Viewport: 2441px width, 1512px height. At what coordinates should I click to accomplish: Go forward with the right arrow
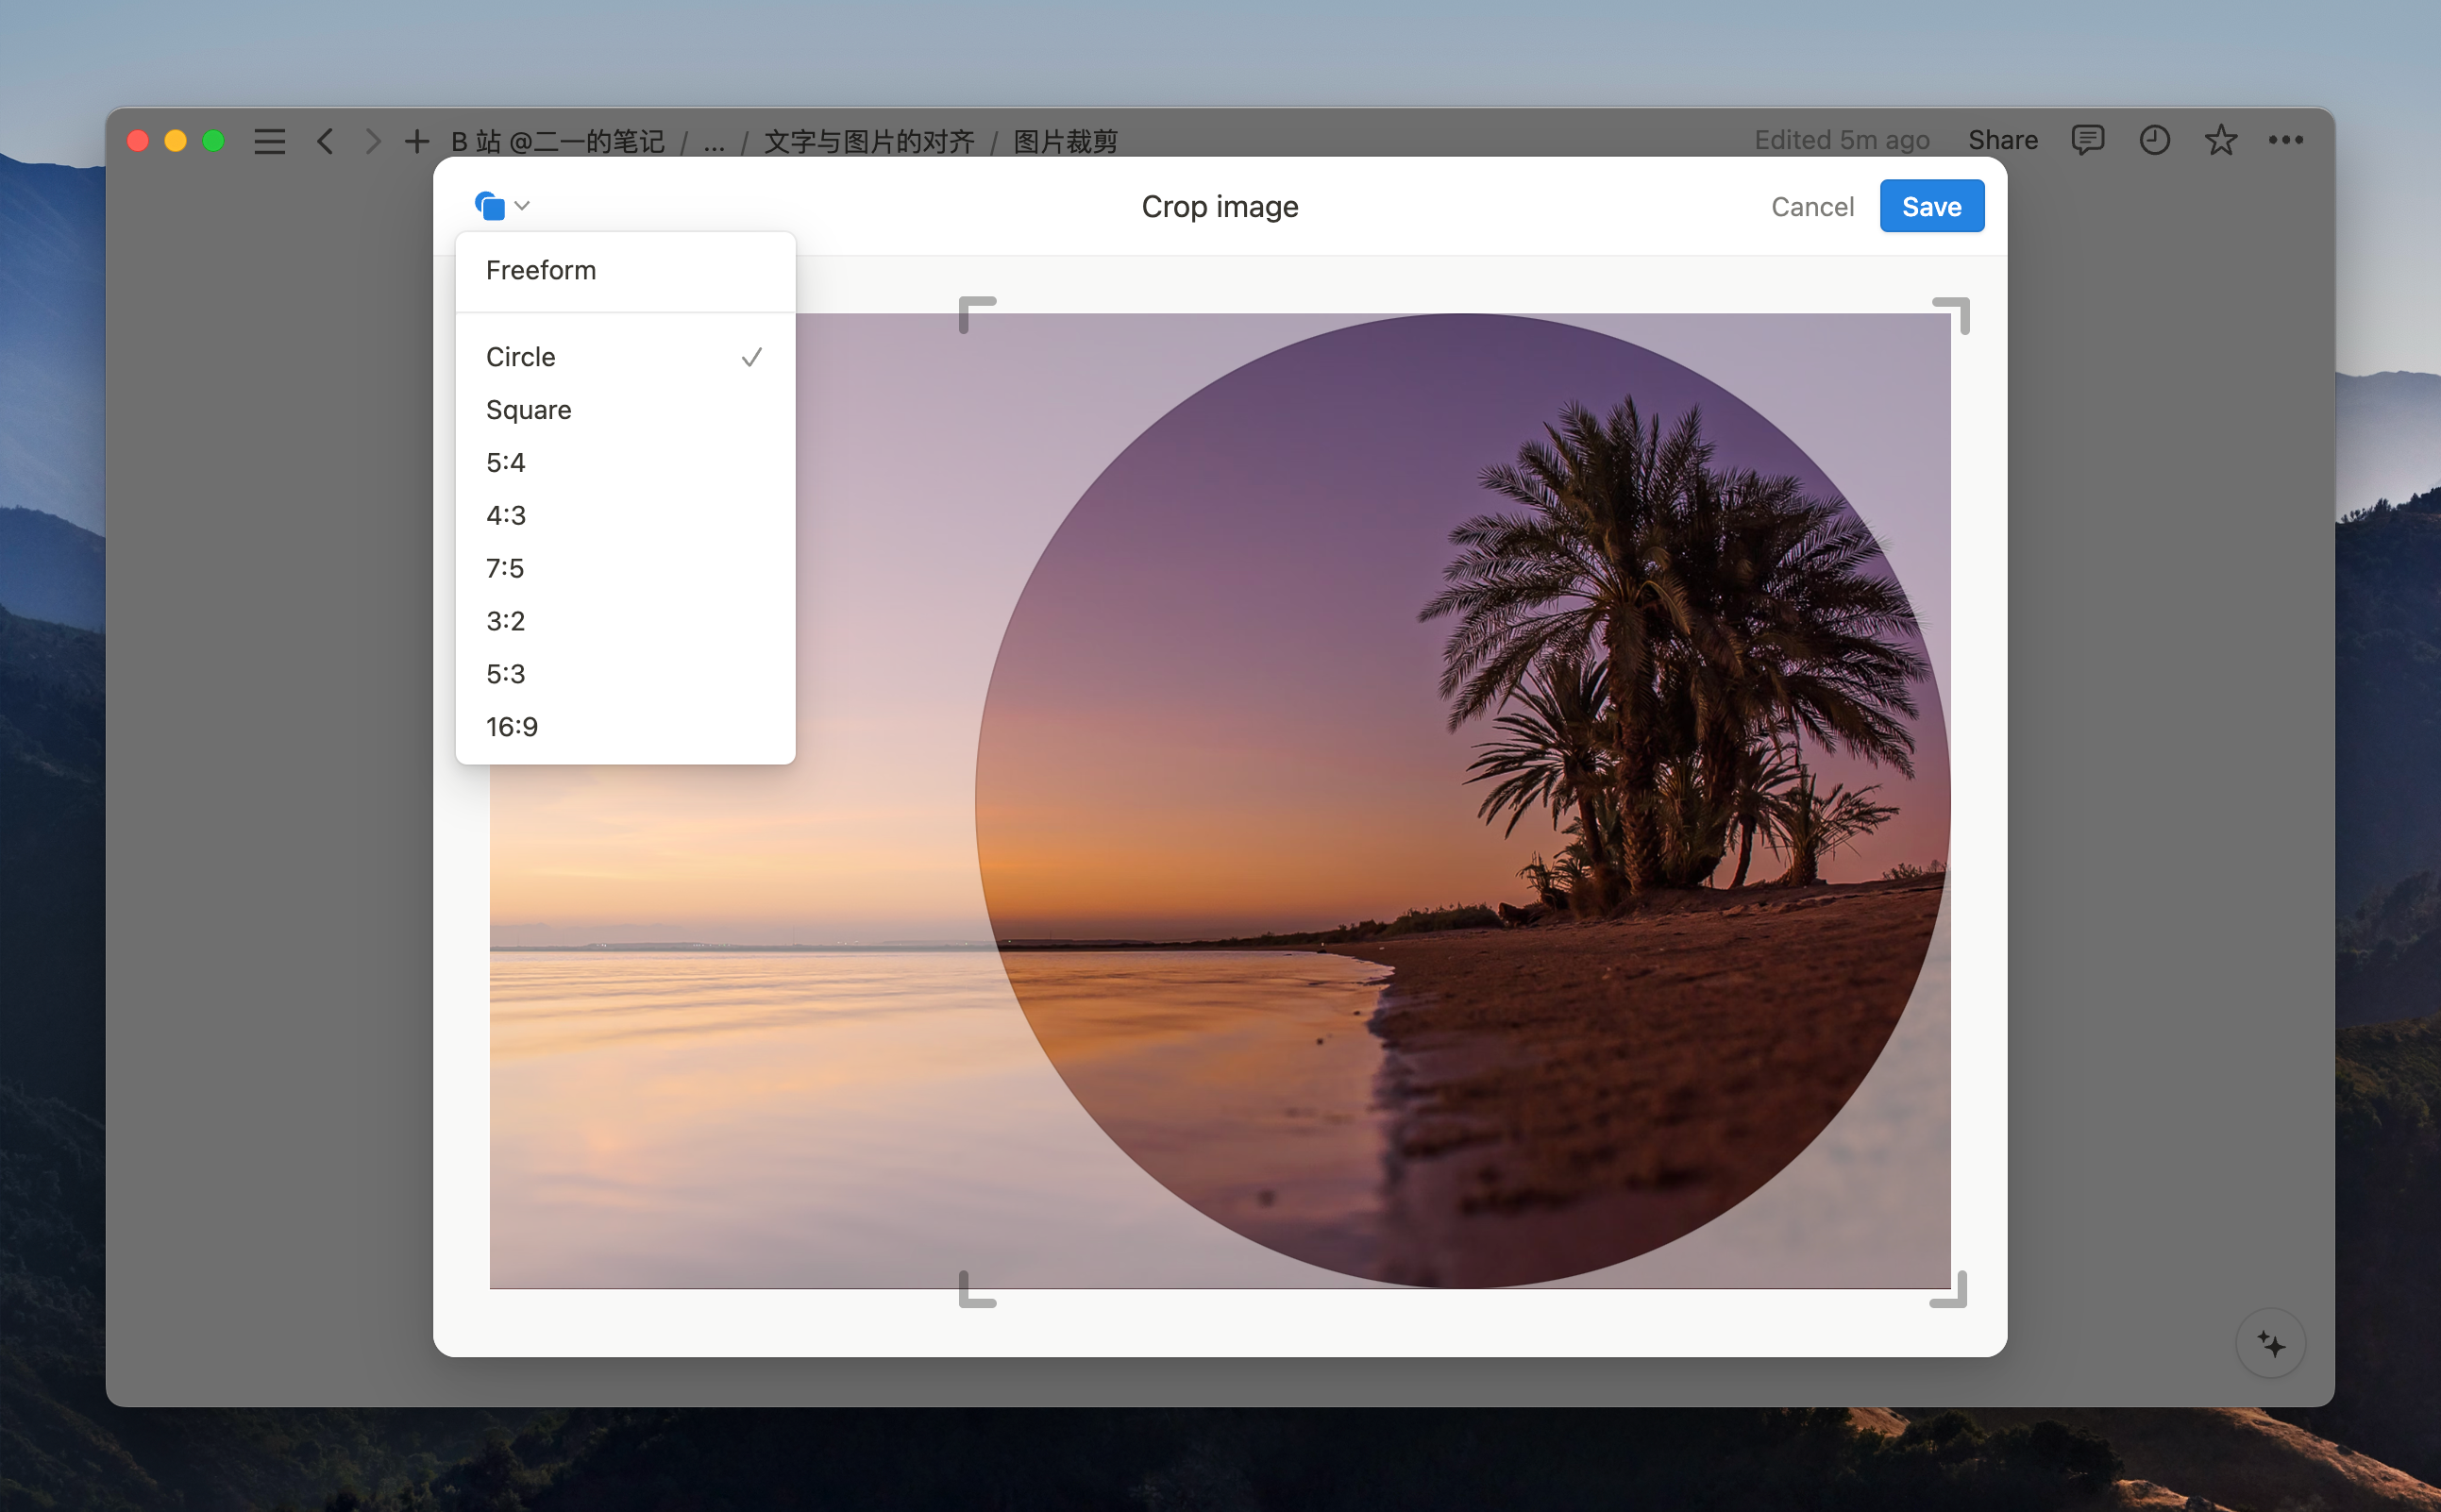(x=373, y=141)
